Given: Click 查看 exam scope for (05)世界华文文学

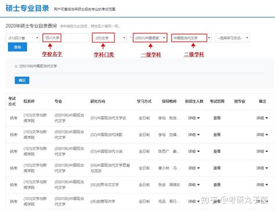Looking at the screenshot, I should click(x=217, y=185).
